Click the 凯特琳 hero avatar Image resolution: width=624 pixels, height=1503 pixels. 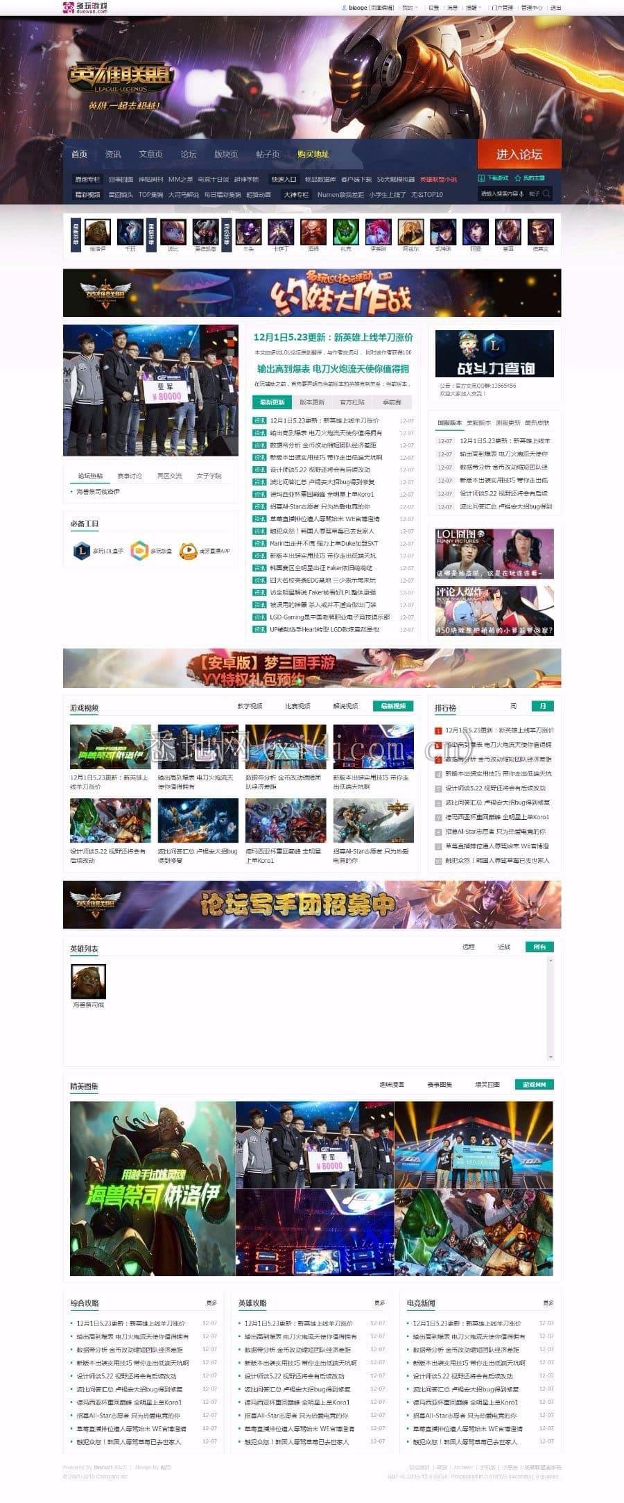point(443,232)
